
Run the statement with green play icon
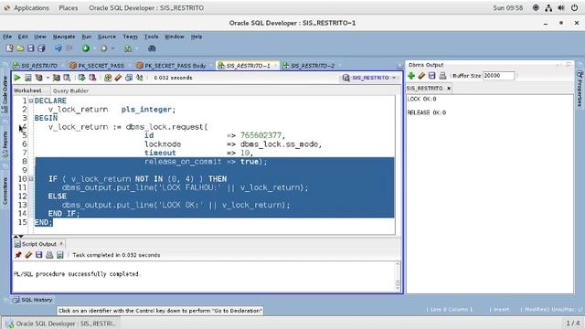17,78
